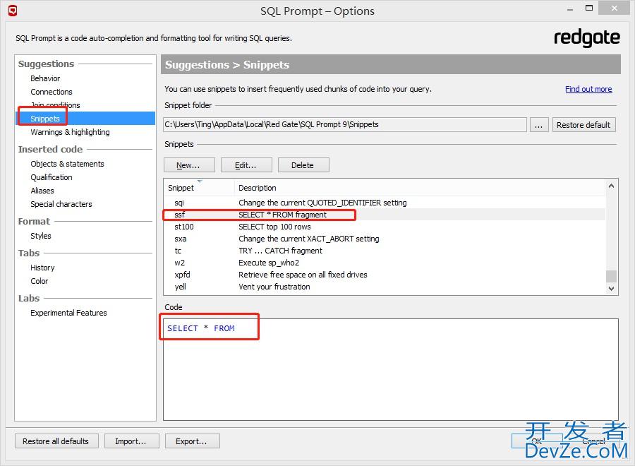Click snippet list scroll up arrow
Image resolution: width=635 pixels, height=466 pixels.
pos(612,186)
